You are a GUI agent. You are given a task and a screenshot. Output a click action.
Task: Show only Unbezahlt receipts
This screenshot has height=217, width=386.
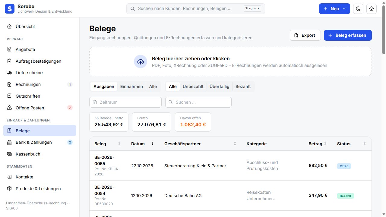tap(193, 86)
